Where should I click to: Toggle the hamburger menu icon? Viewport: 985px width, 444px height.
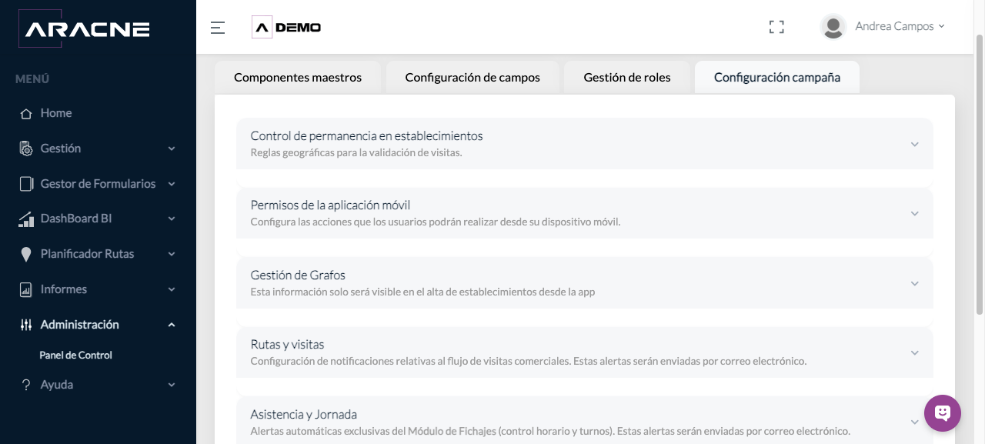pos(218,28)
